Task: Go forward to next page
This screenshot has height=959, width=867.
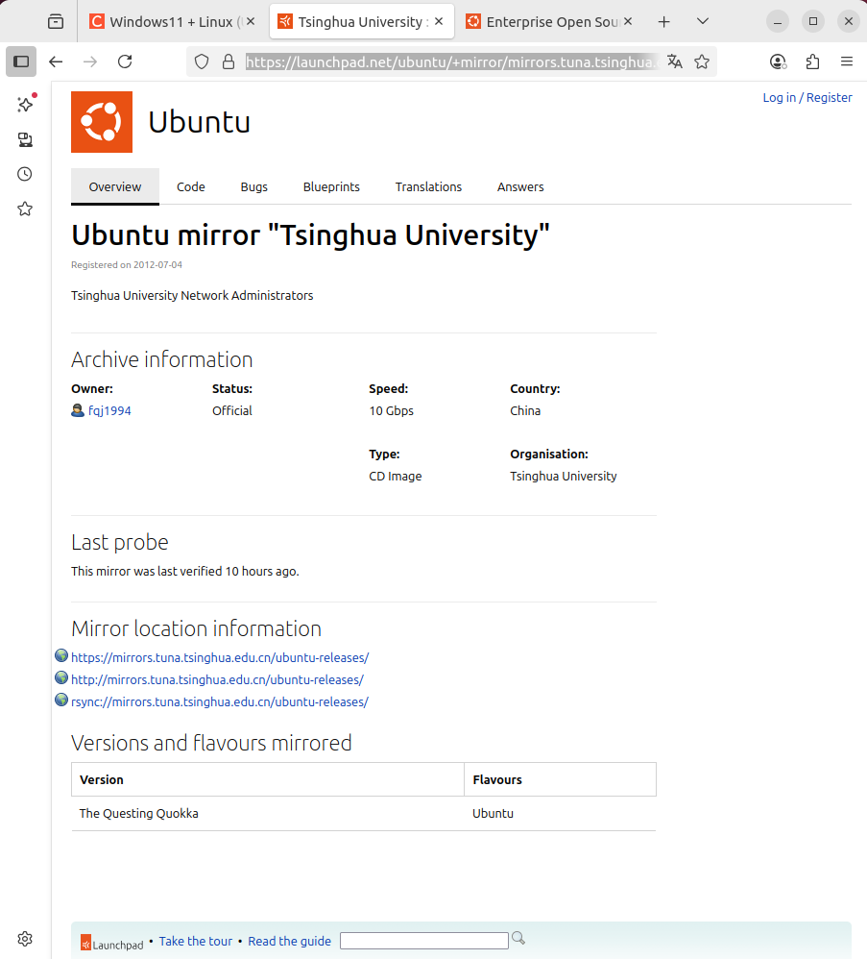Action: point(90,61)
